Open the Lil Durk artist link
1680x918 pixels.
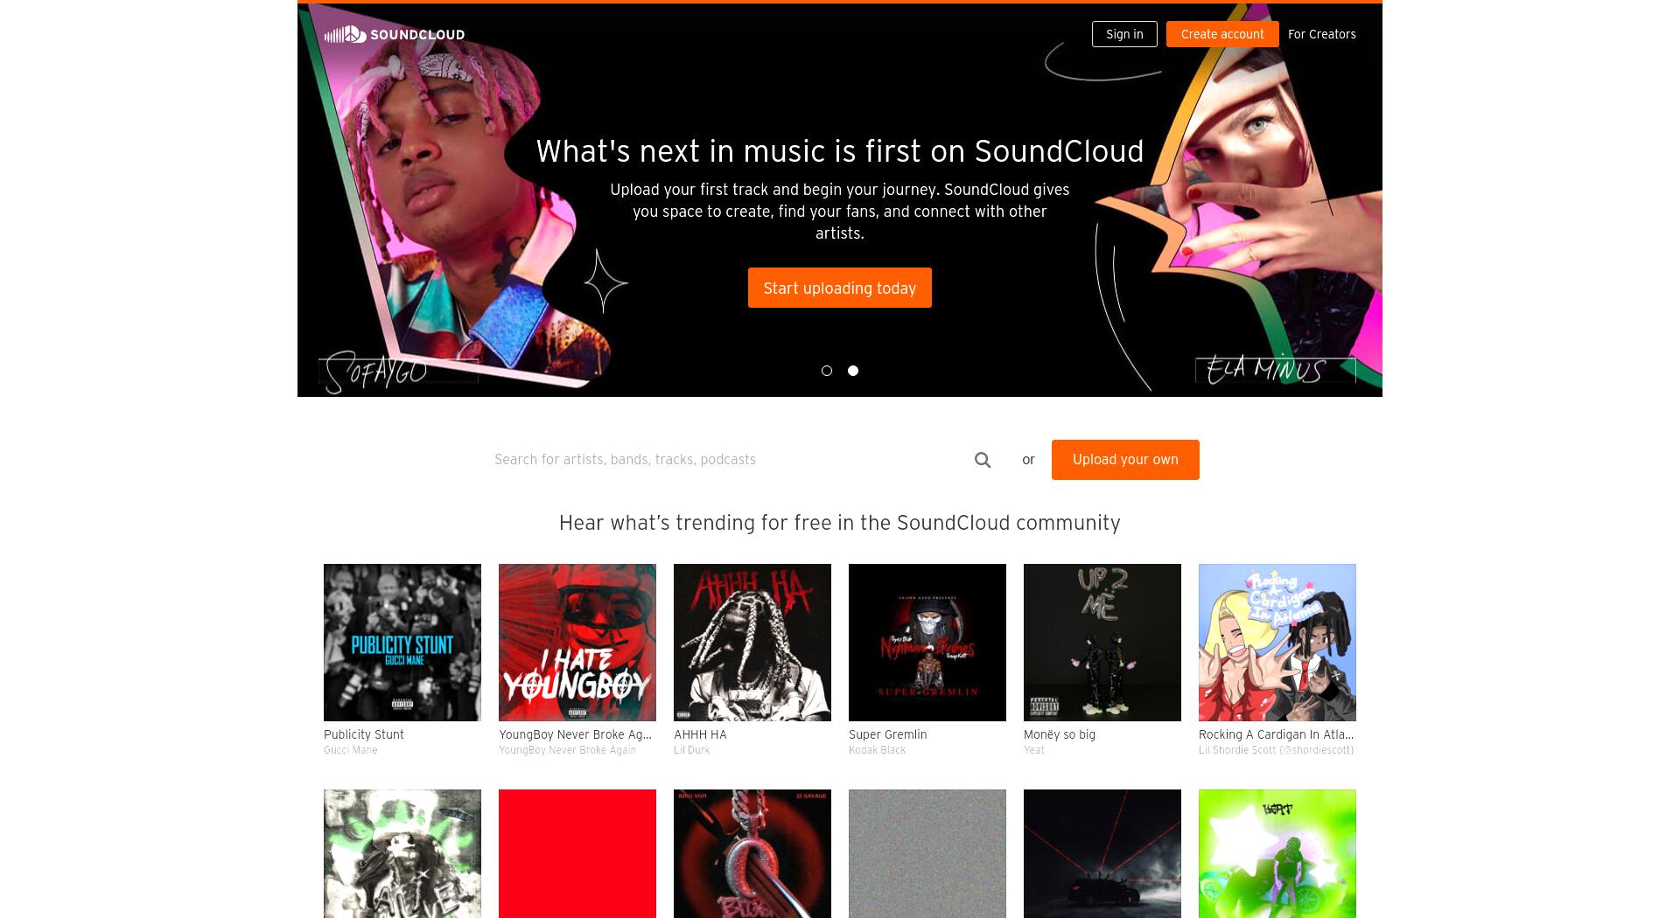click(691, 750)
